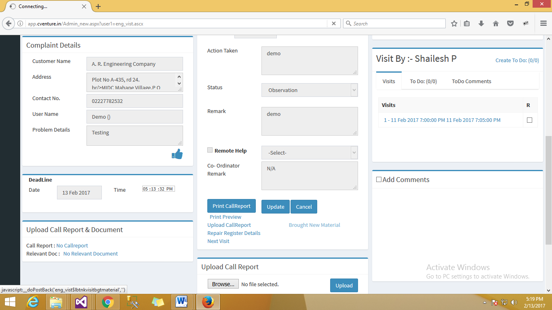Open Firefox hamburger menu

coord(543,24)
